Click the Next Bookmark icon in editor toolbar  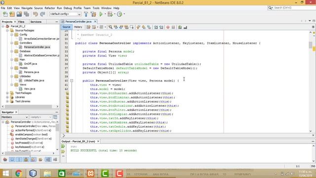pos(144,27)
